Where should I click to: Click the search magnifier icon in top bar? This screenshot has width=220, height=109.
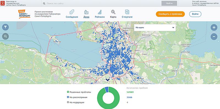[x=44, y=4]
